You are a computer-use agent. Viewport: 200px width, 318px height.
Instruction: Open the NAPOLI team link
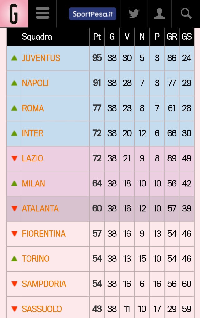35,83
